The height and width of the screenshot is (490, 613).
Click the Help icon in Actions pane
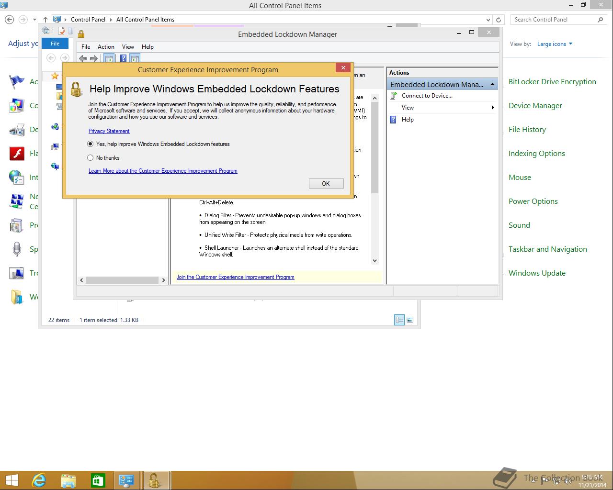pos(393,120)
